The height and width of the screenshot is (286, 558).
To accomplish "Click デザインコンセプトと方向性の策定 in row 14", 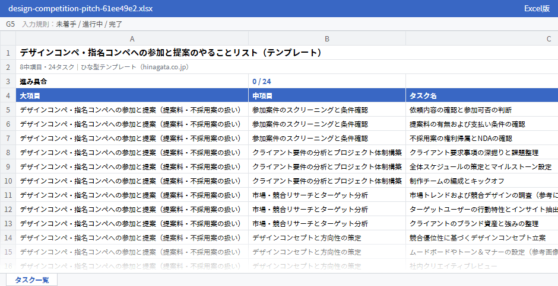I will (327, 237).
